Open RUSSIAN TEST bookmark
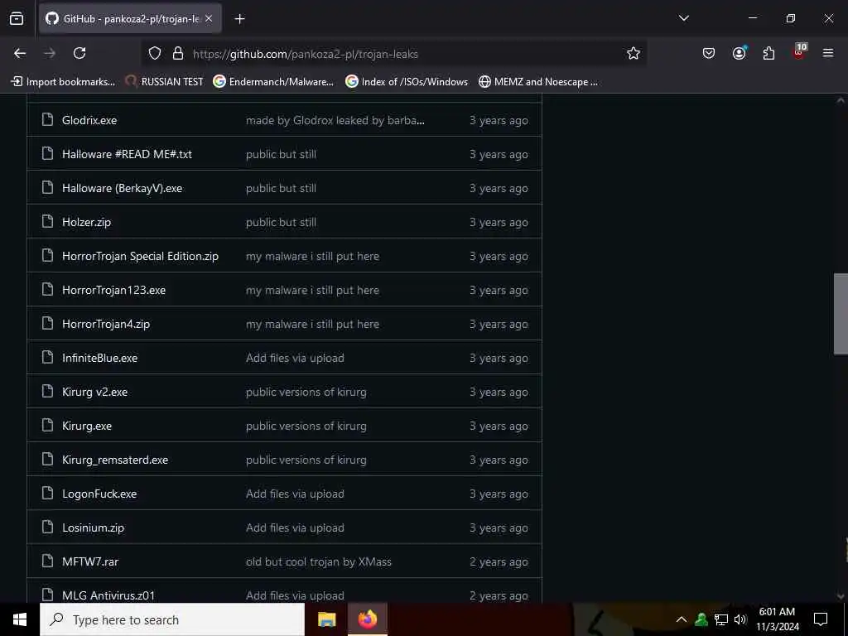Viewport: 848px width, 636px height. tap(165, 82)
